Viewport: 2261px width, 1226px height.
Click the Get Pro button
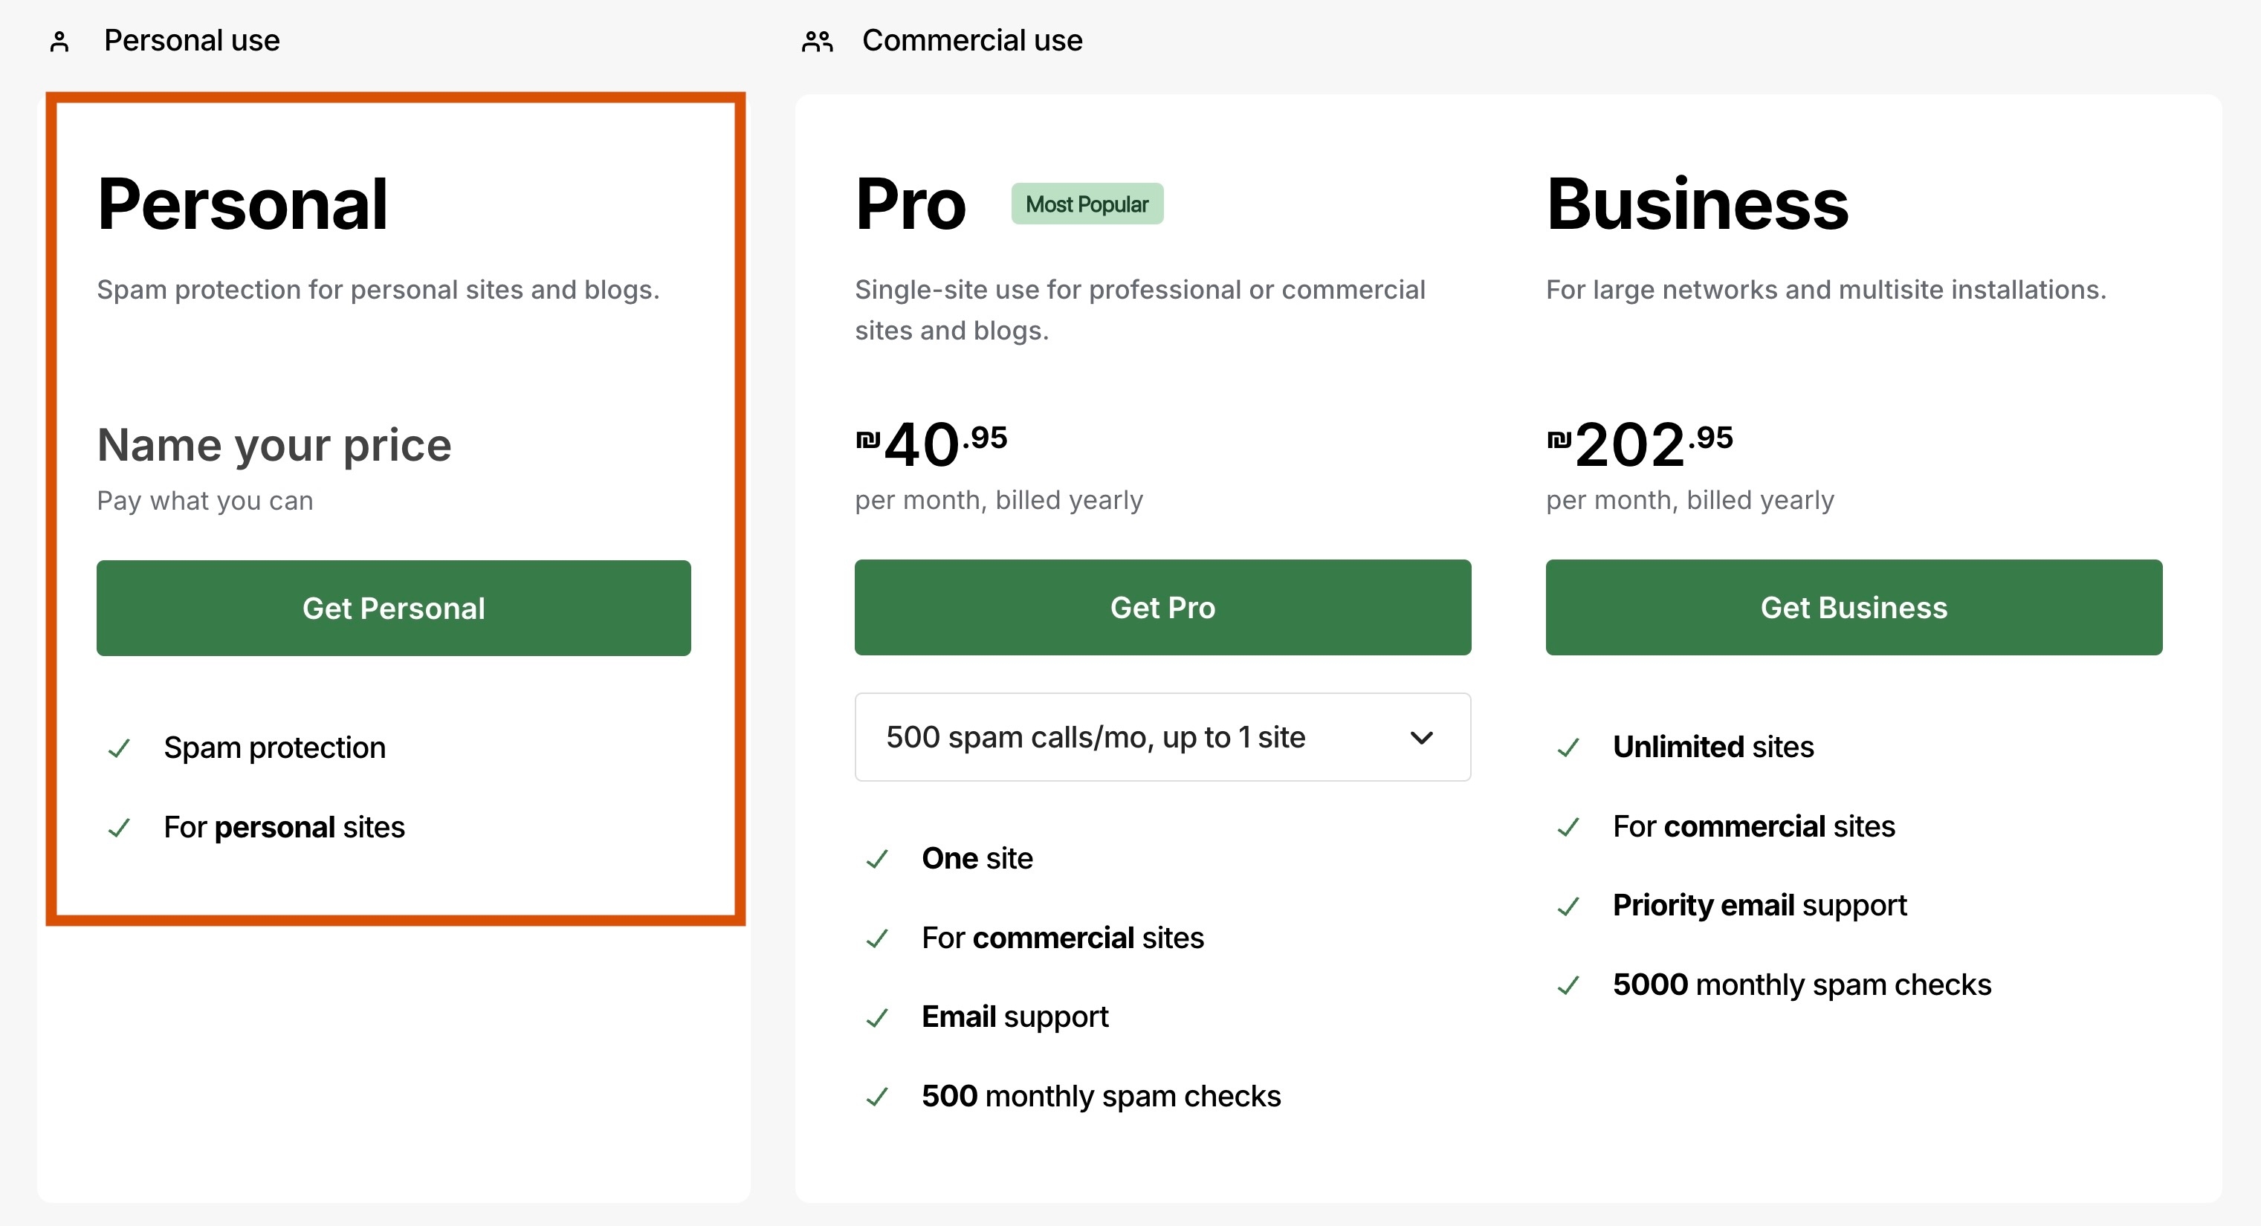(x=1162, y=607)
